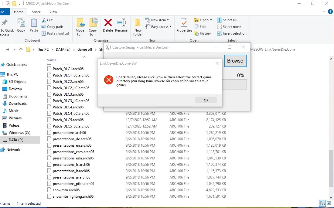Click the folder icon in title bar

point(14,4)
